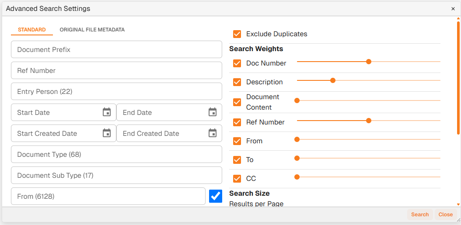
Task: Click the Description weight slider handle
Action: pyautogui.click(x=333, y=80)
